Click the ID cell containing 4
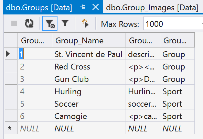Viewport: 203px width, 139px height. click(x=35, y=91)
